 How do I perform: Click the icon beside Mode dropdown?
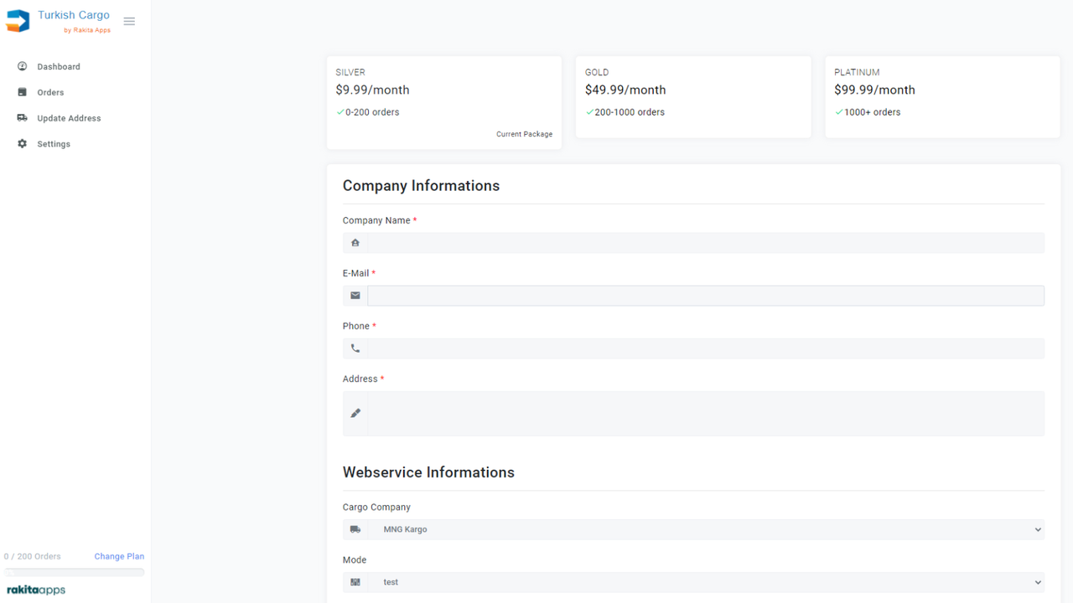click(x=355, y=582)
